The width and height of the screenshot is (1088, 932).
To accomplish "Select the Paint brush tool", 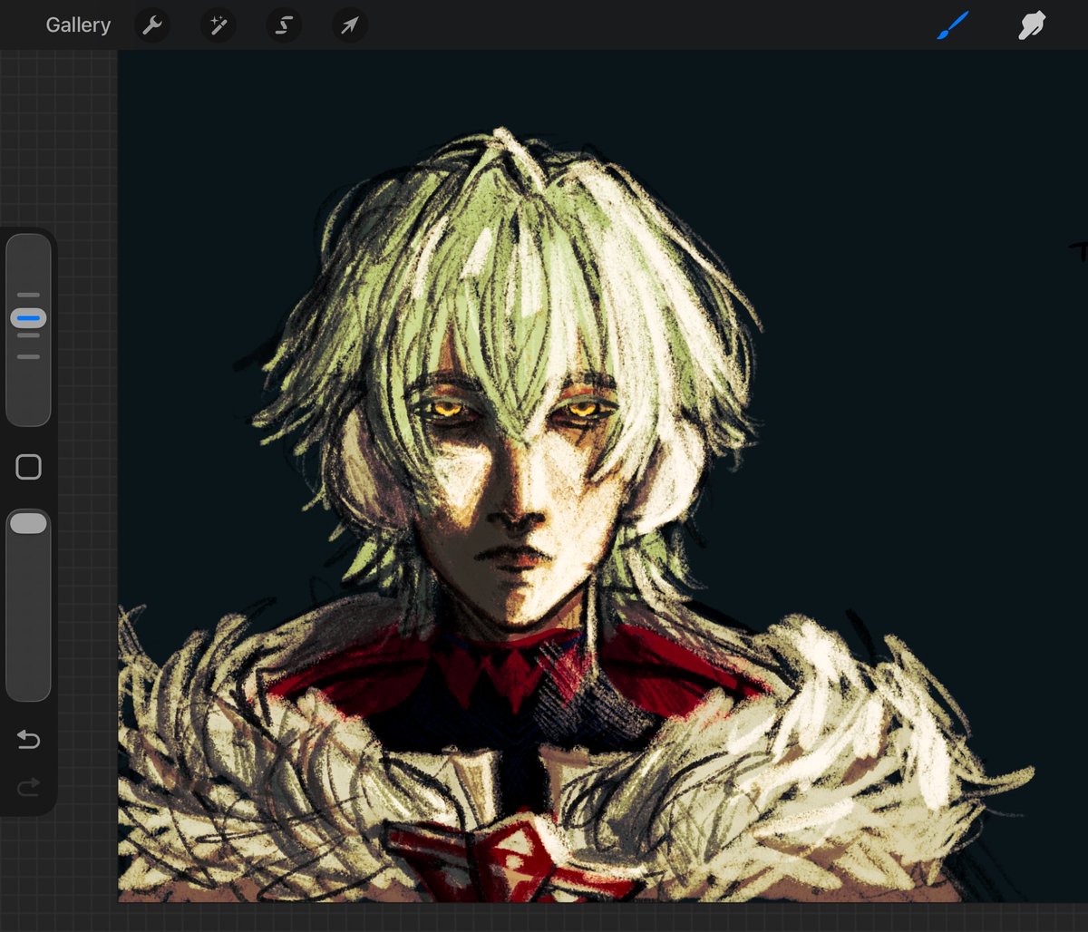I will tap(953, 25).
